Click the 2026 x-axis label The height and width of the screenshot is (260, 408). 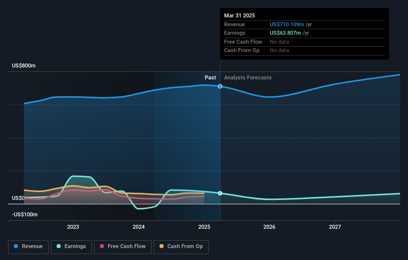tap(269, 227)
